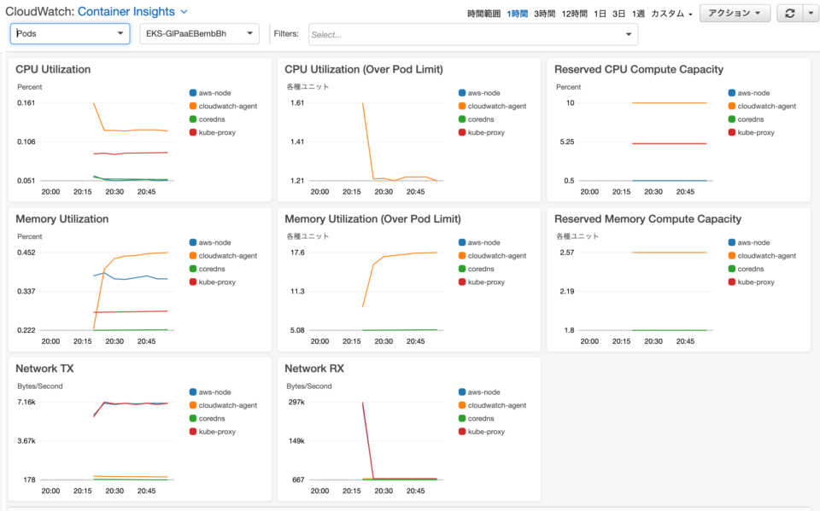Viewport: 820px width, 511px height.
Task: Toggle aws-node in Network TX legend
Action: pyautogui.click(x=210, y=392)
